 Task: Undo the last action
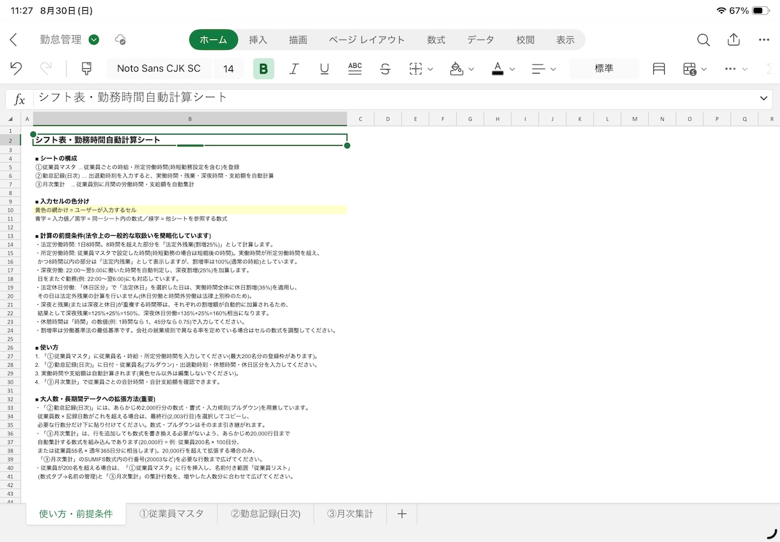(x=17, y=68)
